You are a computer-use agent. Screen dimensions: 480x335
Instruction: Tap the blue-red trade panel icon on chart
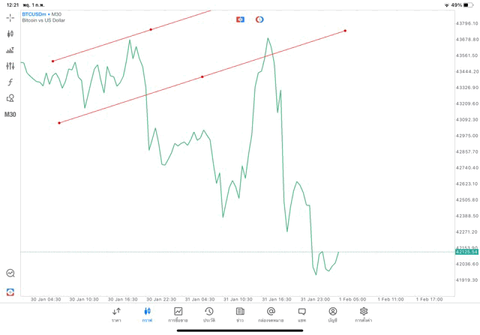click(241, 19)
